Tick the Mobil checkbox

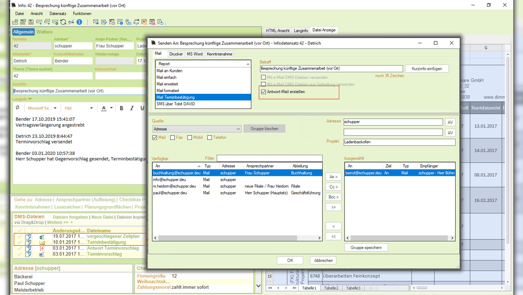pyautogui.click(x=189, y=138)
